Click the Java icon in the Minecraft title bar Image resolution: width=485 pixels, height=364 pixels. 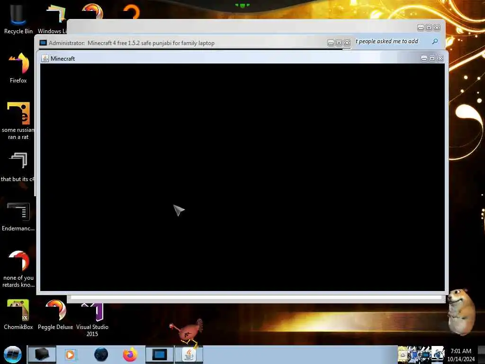click(45, 58)
